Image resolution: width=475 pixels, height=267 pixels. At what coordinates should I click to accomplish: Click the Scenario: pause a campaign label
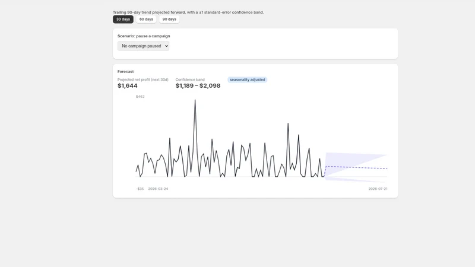144,36
